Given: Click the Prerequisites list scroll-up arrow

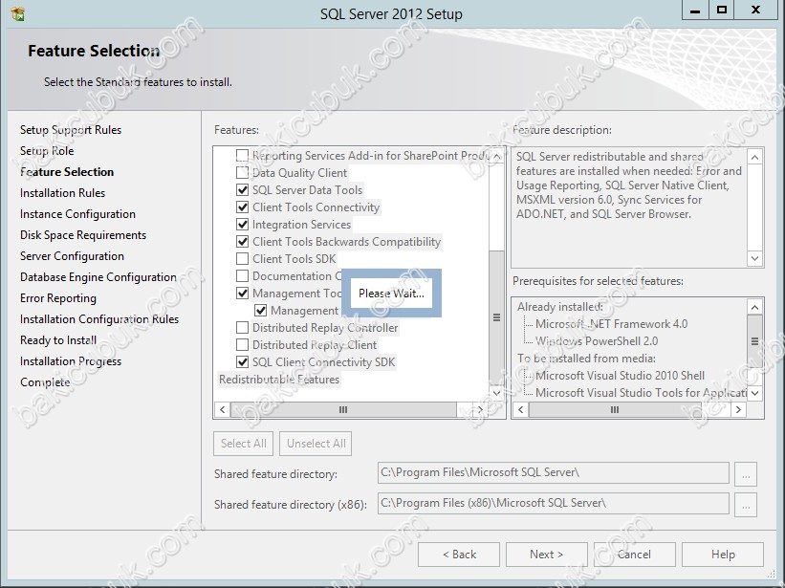Looking at the screenshot, I should coord(755,307).
